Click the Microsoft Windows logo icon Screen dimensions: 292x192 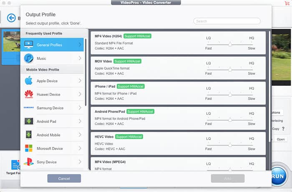point(29,148)
